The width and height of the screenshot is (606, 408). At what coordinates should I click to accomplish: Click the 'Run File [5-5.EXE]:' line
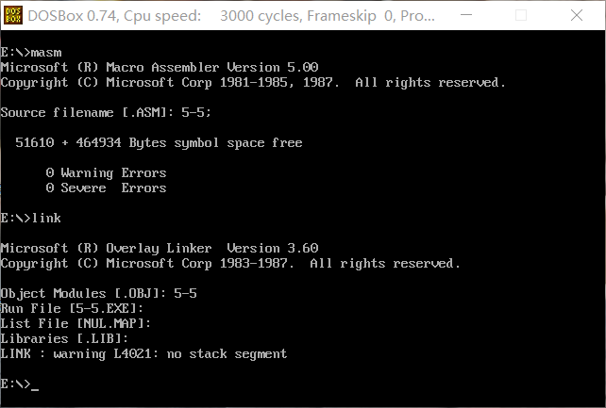point(72,309)
